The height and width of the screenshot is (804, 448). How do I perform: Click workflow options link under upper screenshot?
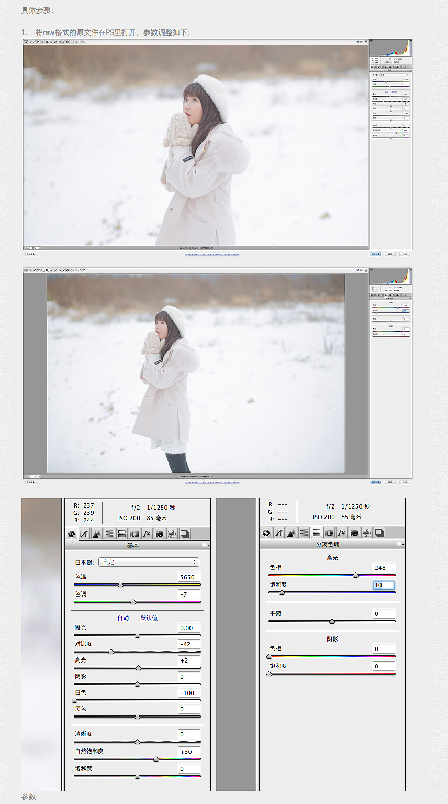tap(212, 254)
